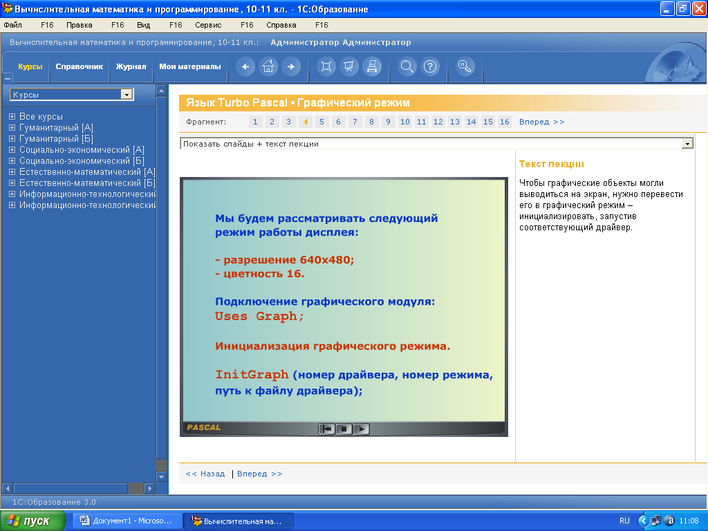Switch to full screen view icon
The width and height of the screenshot is (708, 531).
[326, 67]
